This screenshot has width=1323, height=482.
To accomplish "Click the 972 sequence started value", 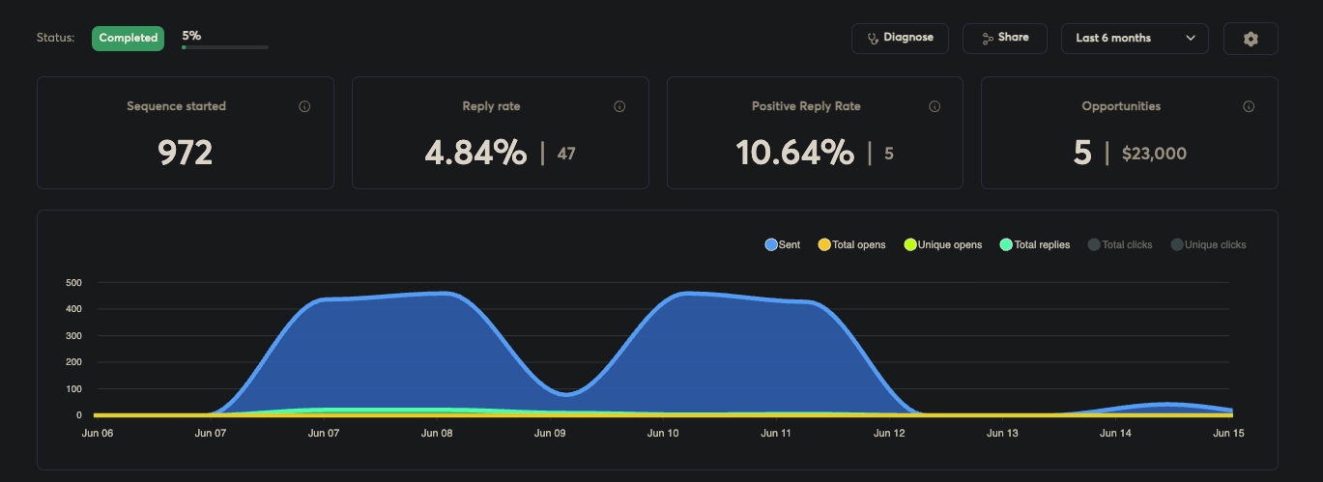I will click(185, 153).
